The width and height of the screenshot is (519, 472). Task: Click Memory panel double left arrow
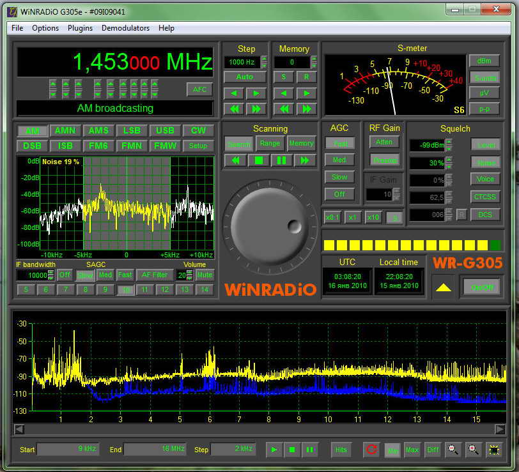[284, 109]
